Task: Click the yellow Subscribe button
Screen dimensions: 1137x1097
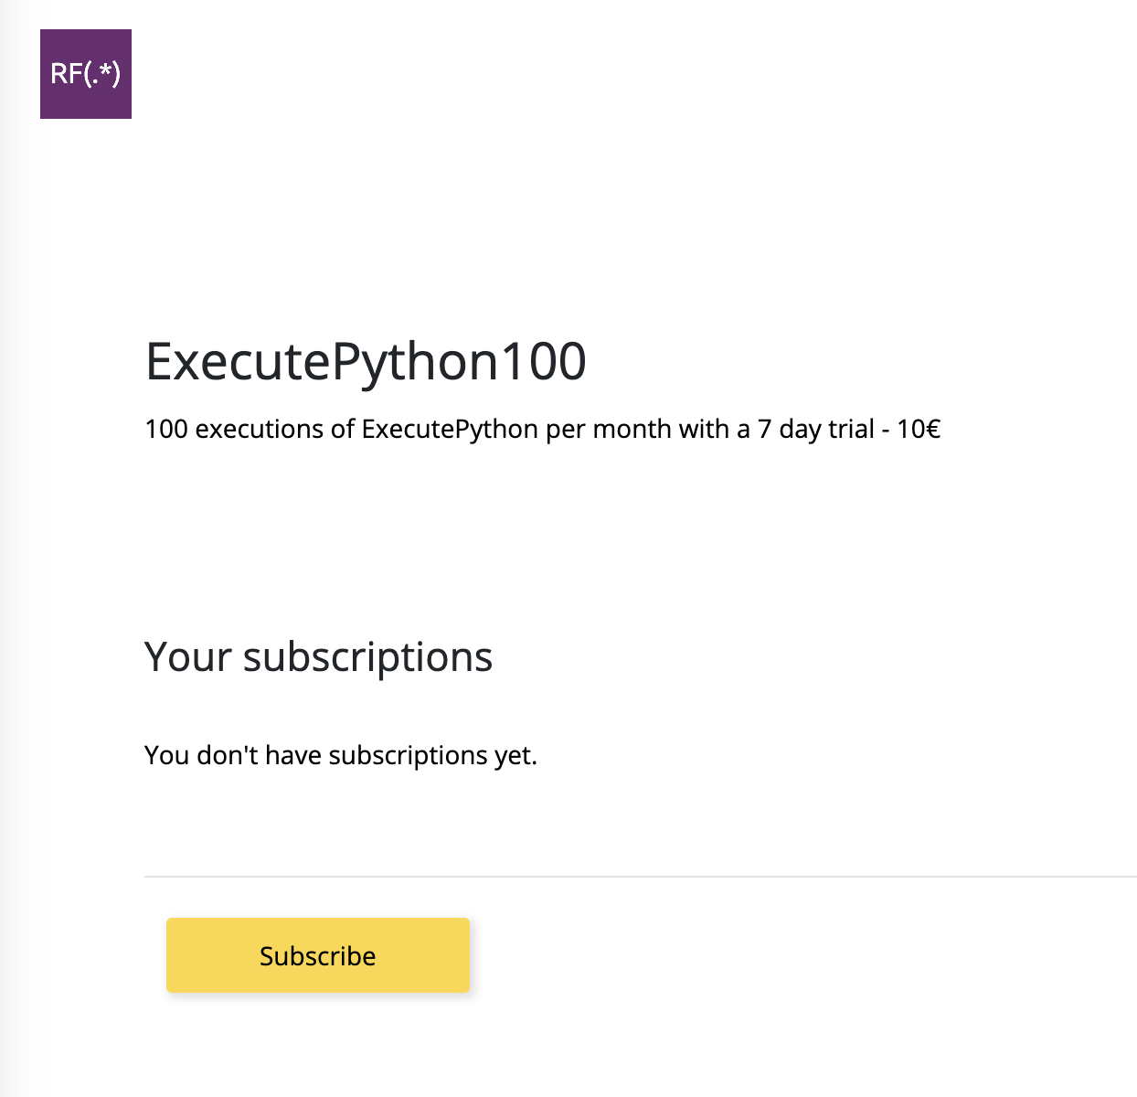Action: coord(318,955)
